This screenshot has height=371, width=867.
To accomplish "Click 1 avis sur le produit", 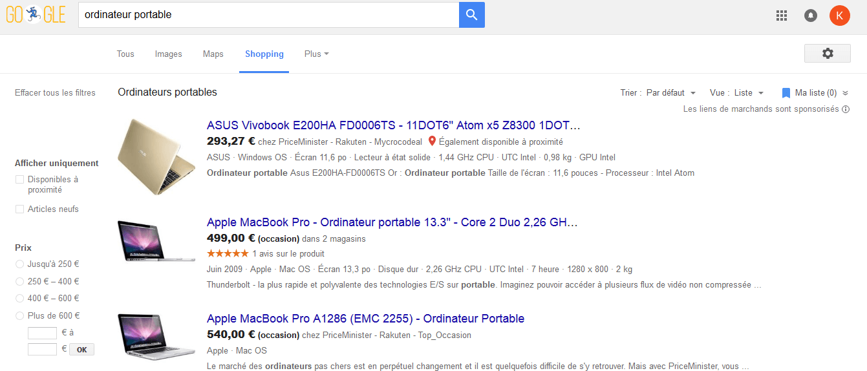I will click(288, 254).
